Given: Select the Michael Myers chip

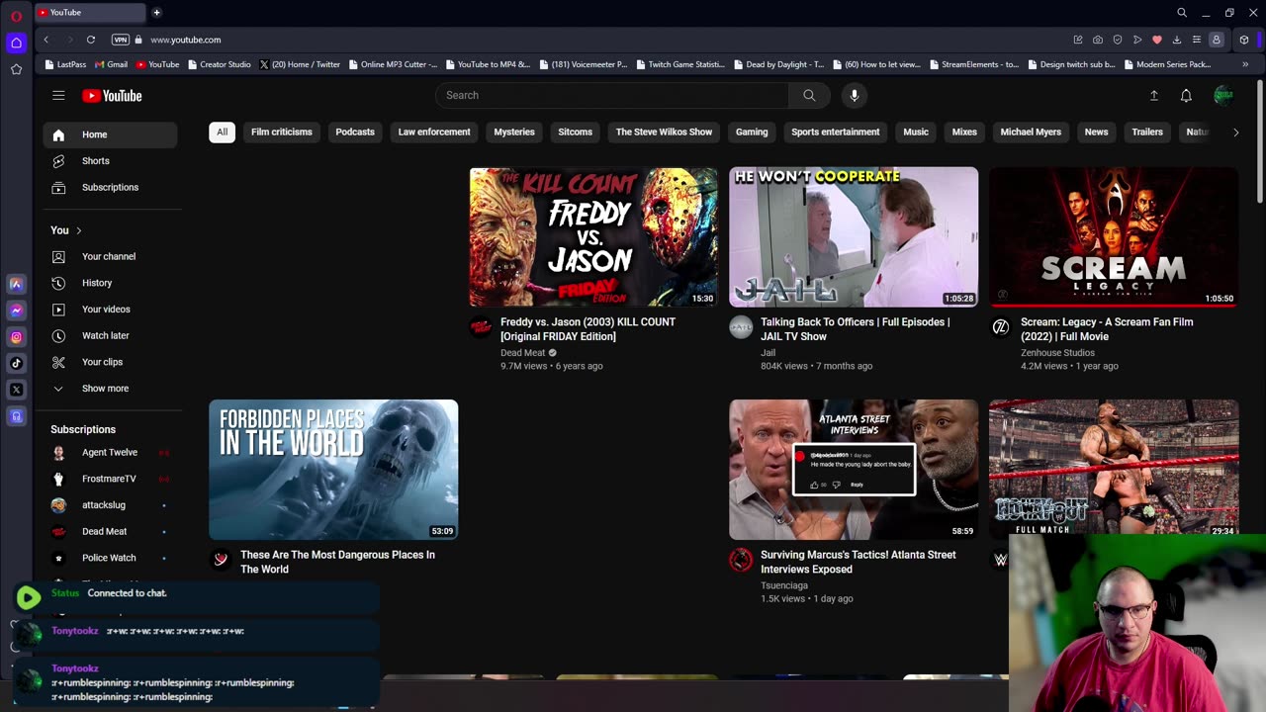Looking at the screenshot, I should (1031, 132).
